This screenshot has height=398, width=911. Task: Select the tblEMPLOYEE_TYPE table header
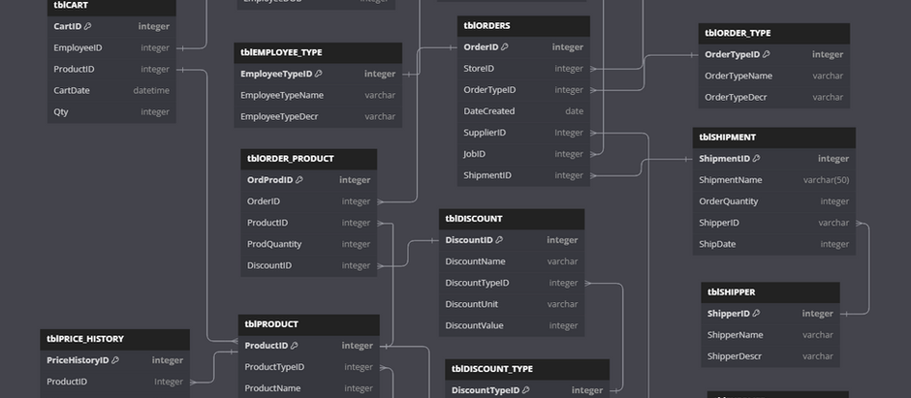pos(318,53)
